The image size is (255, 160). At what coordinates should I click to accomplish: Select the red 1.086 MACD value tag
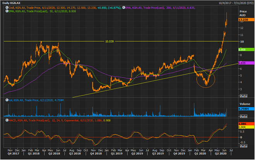(x=246, y=124)
